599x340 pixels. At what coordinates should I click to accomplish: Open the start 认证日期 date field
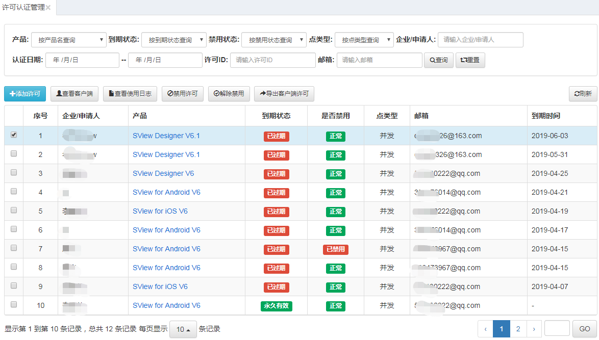click(82, 60)
